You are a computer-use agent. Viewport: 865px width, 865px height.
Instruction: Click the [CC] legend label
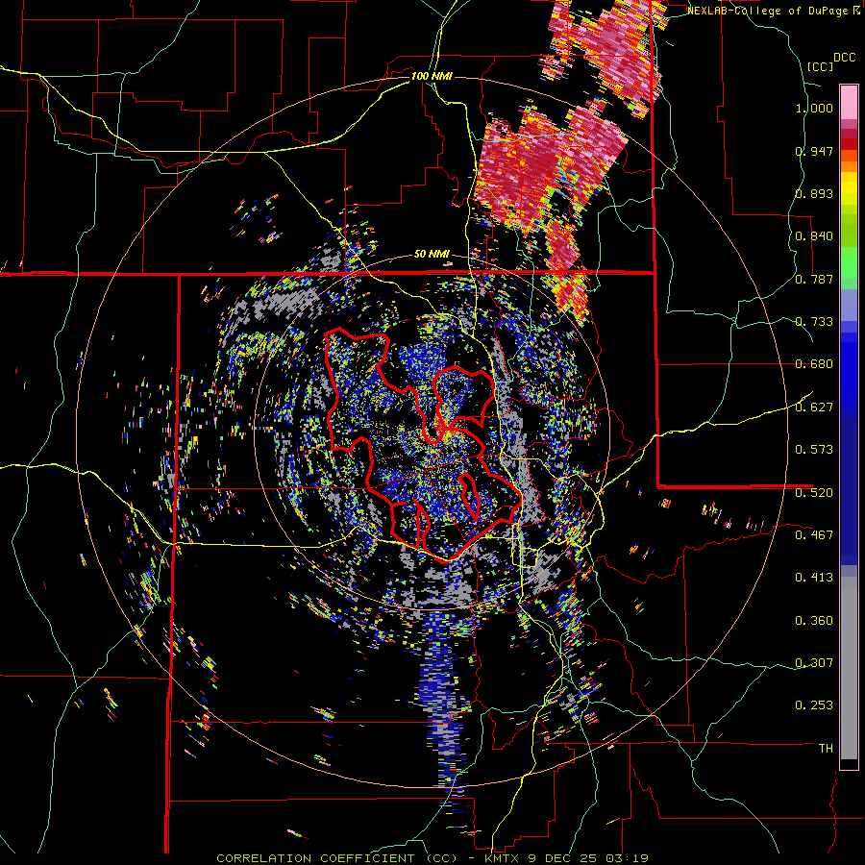coord(820,66)
